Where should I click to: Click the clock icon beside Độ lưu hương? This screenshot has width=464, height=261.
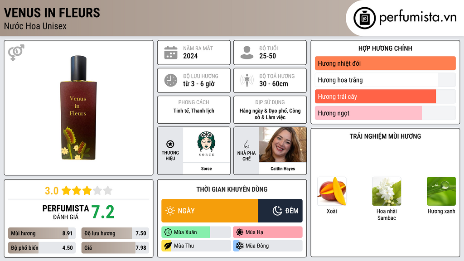(171, 80)
